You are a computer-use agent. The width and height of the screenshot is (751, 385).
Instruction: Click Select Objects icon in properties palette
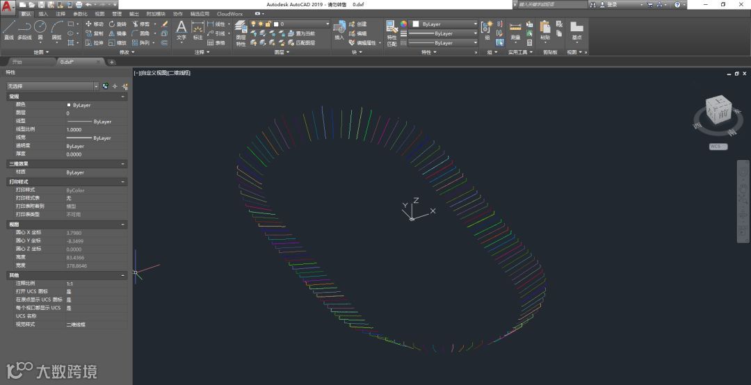pyautogui.click(x=115, y=86)
